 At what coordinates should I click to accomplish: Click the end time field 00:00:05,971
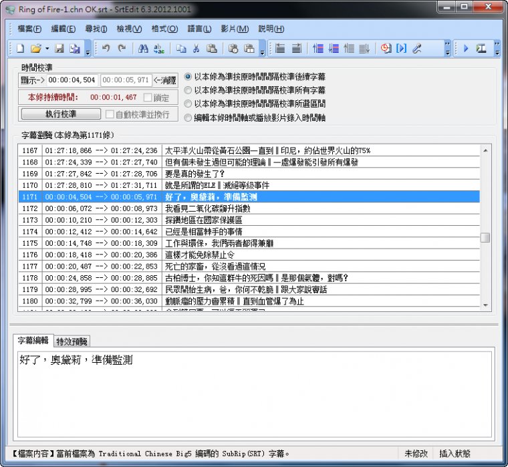point(126,80)
